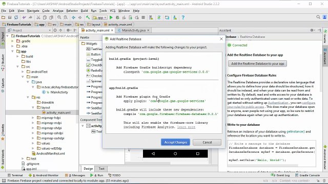Click 'Add the Realtime Database to your app' button
The width and height of the screenshot is (328, 184).
(257, 63)
